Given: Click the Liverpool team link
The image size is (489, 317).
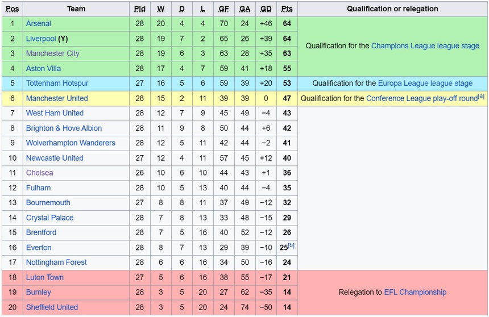Looking at the screenshot, I should [x=41, y=39].
